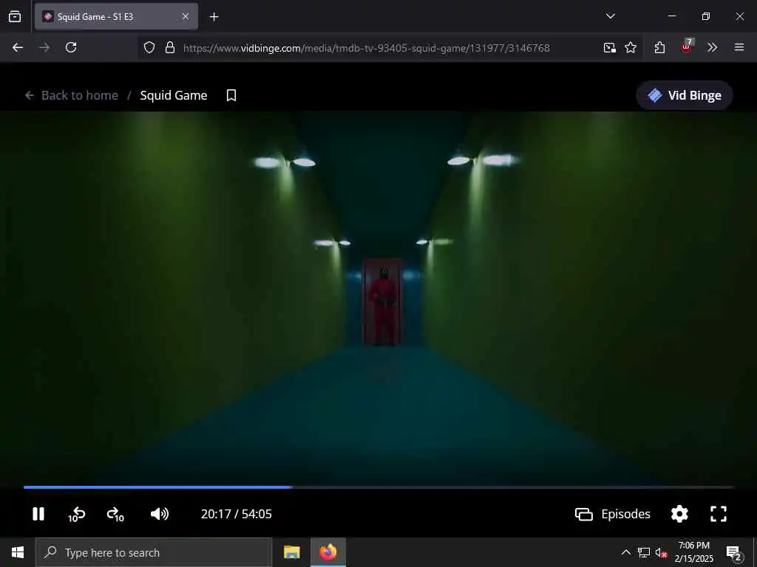
Task: Click the Squid Game title text
Action: [174, 95]
